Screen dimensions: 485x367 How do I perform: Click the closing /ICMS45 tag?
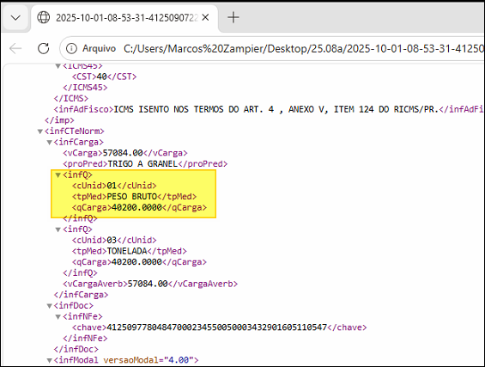85,88
